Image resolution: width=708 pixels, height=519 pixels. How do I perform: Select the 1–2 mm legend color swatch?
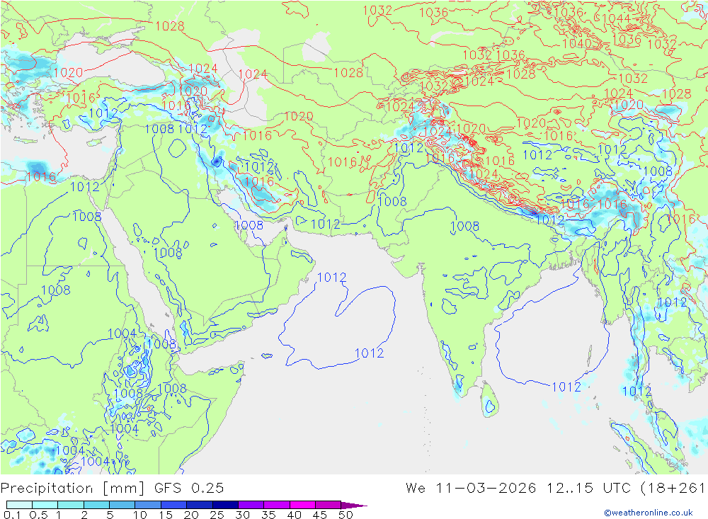point(71,505)
